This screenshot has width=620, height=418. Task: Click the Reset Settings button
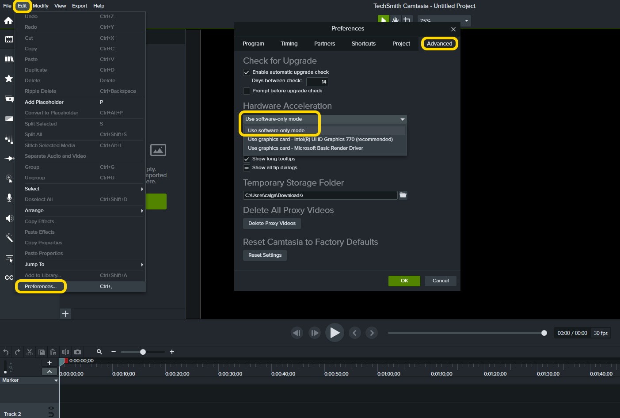click(x=265, y=255)
